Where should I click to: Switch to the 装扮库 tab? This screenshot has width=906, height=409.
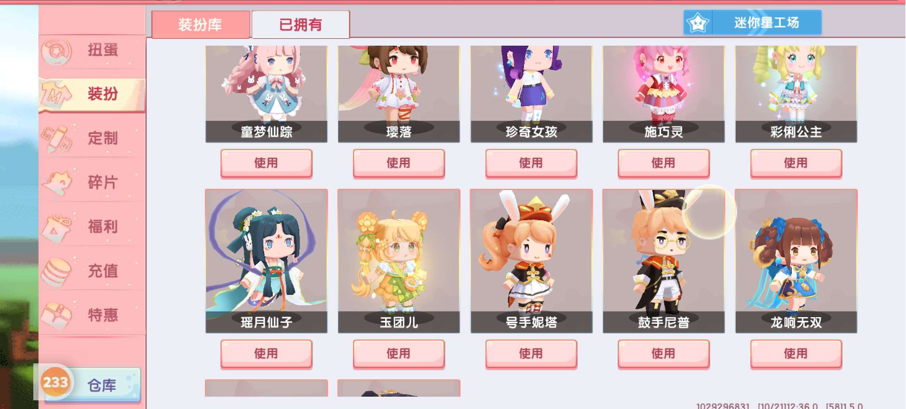[201, 25]
